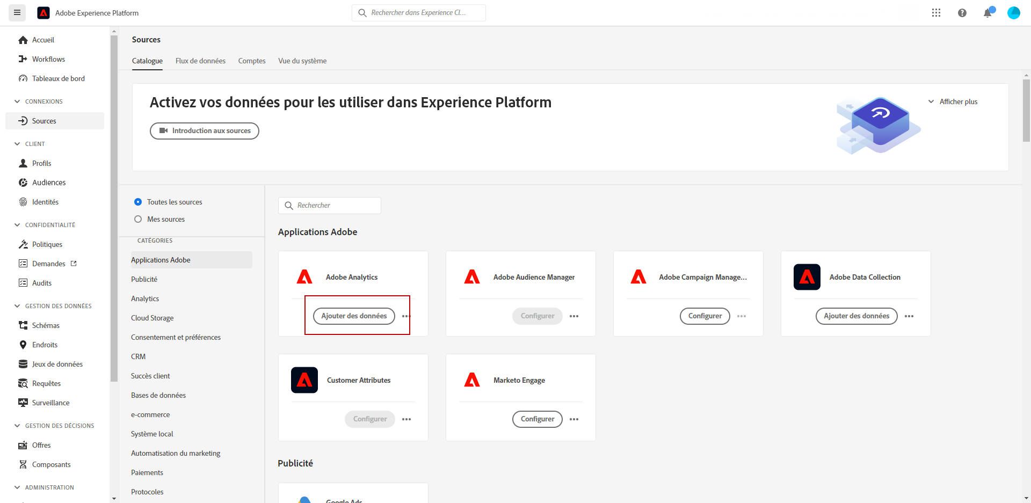This screenshot has height=503, width=1031.
Task: Select the Mes sources radio button
Action: (138, 219)
